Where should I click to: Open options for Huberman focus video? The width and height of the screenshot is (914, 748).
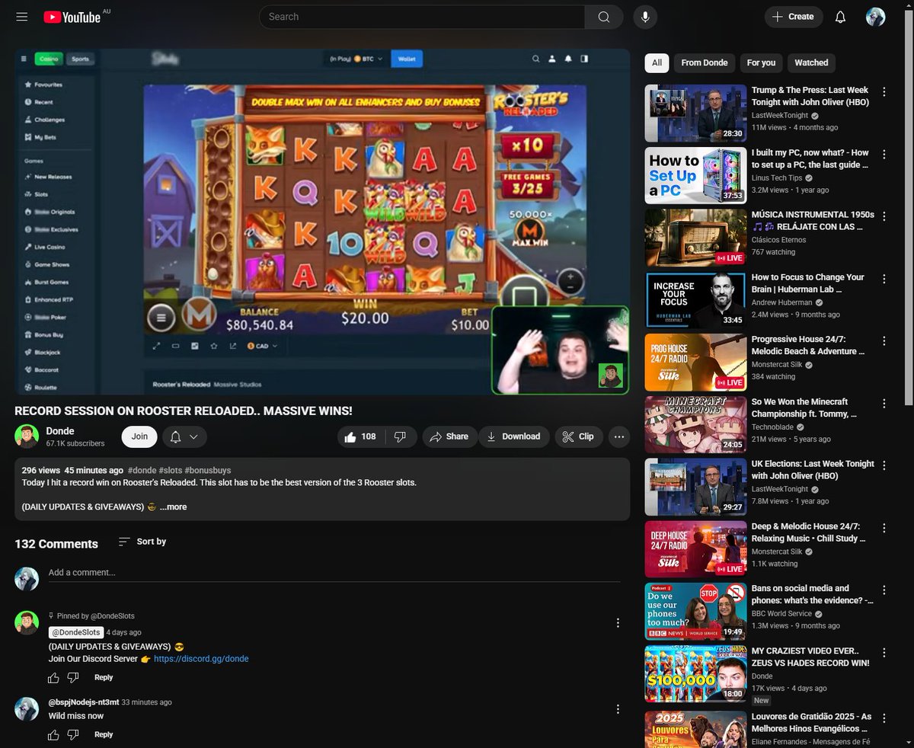[884, 279]
